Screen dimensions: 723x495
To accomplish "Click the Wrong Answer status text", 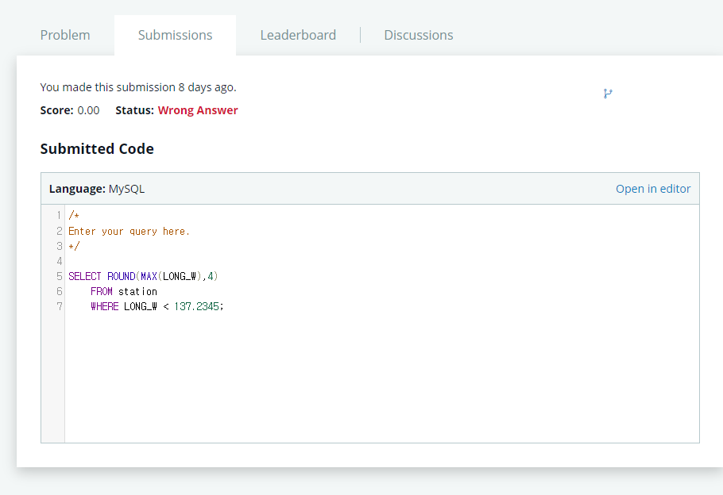I will coord(198,110).
